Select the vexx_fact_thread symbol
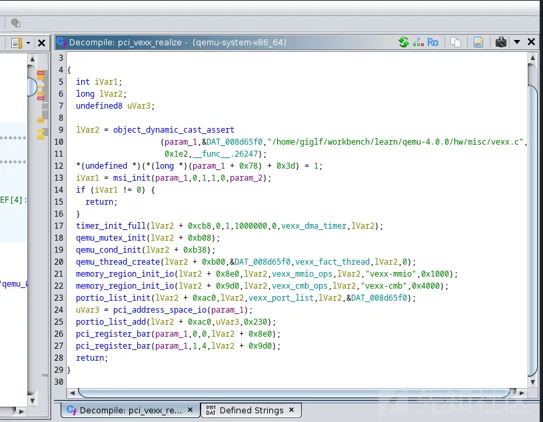Image resolution: width=543 pixels, height=422 pixels. (332, 262)
